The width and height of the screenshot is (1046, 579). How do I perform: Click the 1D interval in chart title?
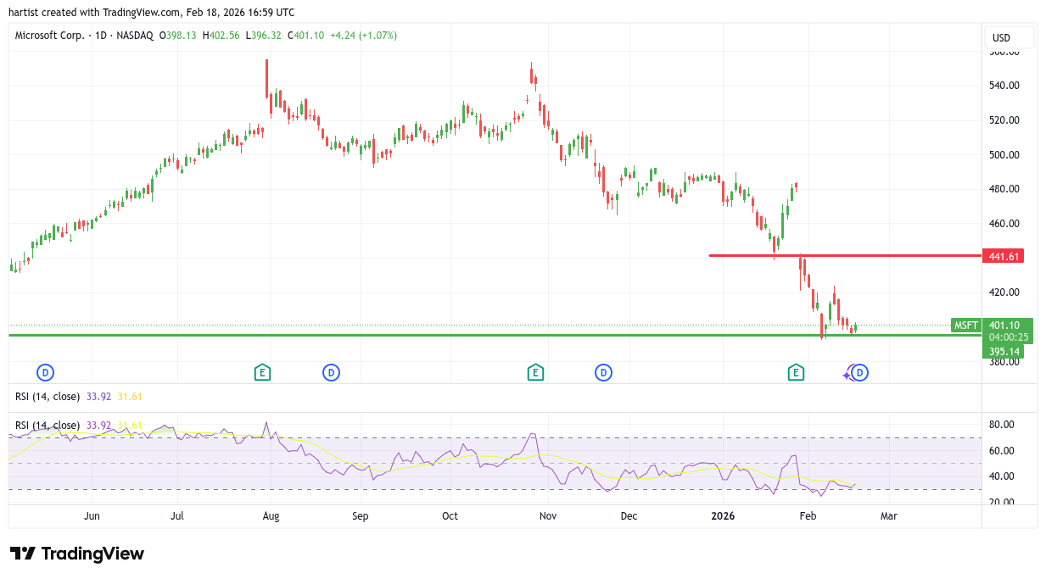pyautogui.click(x=100, y=36)
